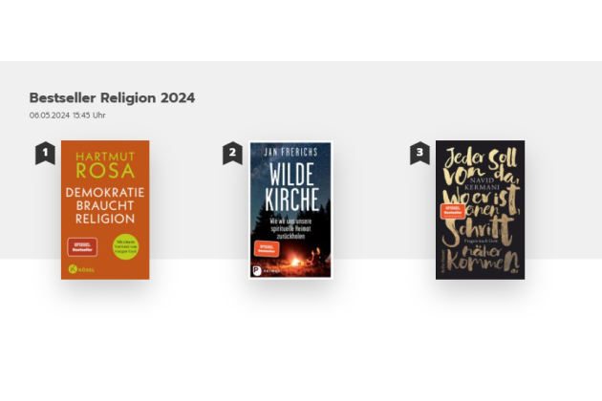Click the Hartmut Rosa author name
602x401 pixels.
point(105,165)
